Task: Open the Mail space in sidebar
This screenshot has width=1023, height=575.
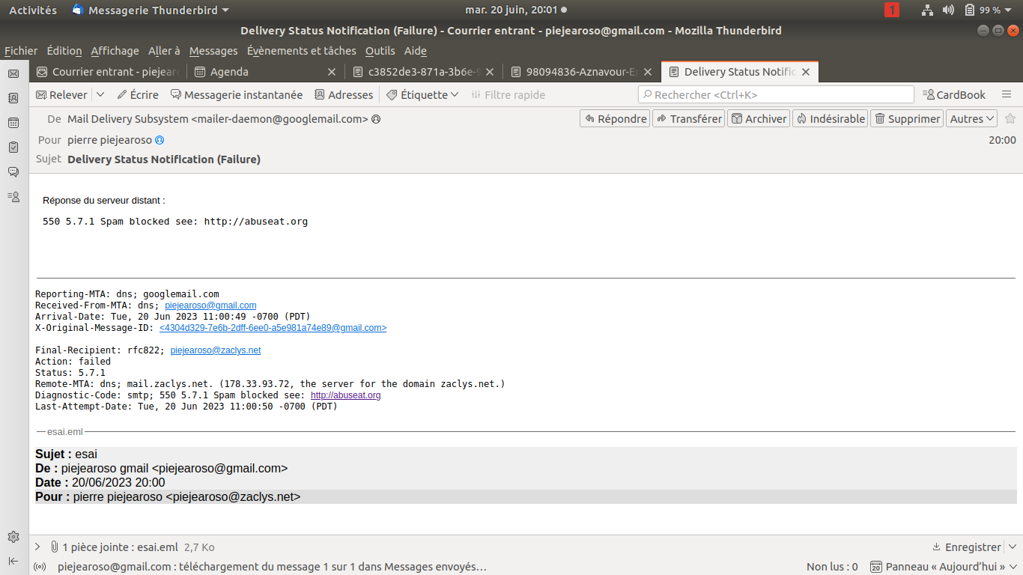Action: point(13,73)
